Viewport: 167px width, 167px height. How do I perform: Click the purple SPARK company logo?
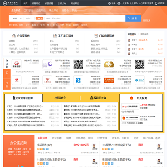click(x=47, y=64)
